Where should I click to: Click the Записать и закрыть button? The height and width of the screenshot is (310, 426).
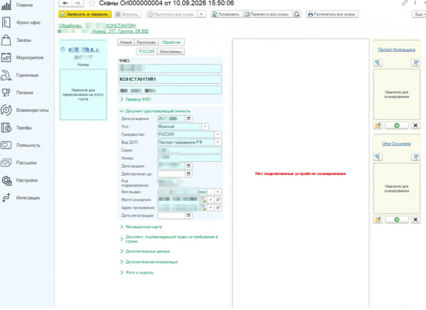point(85,14)
